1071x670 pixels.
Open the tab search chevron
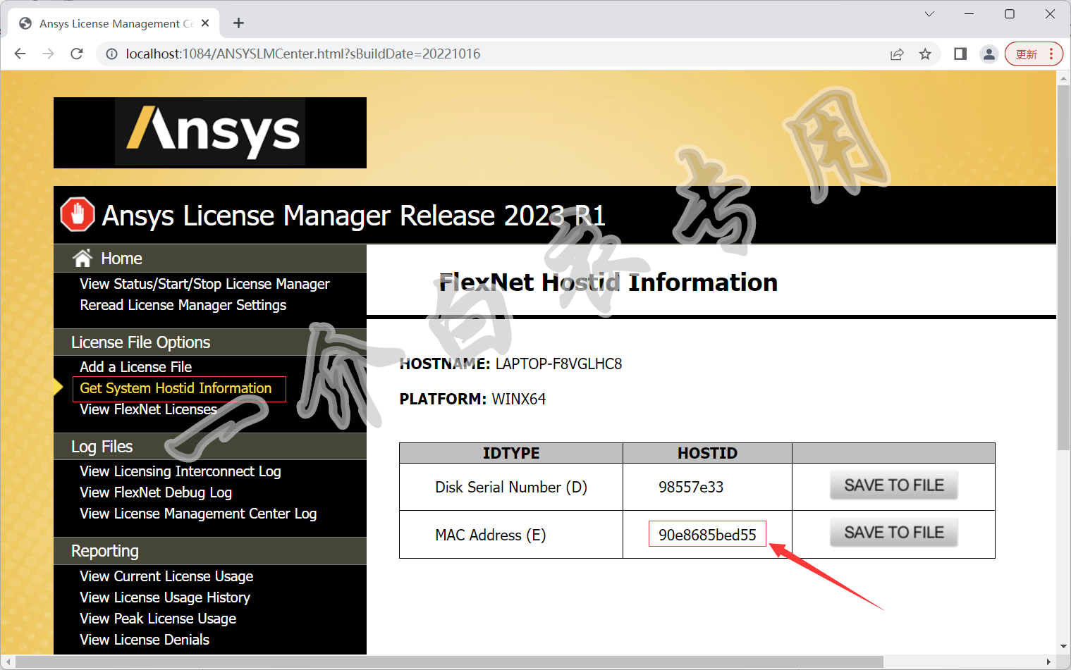(x=929, y=14)
